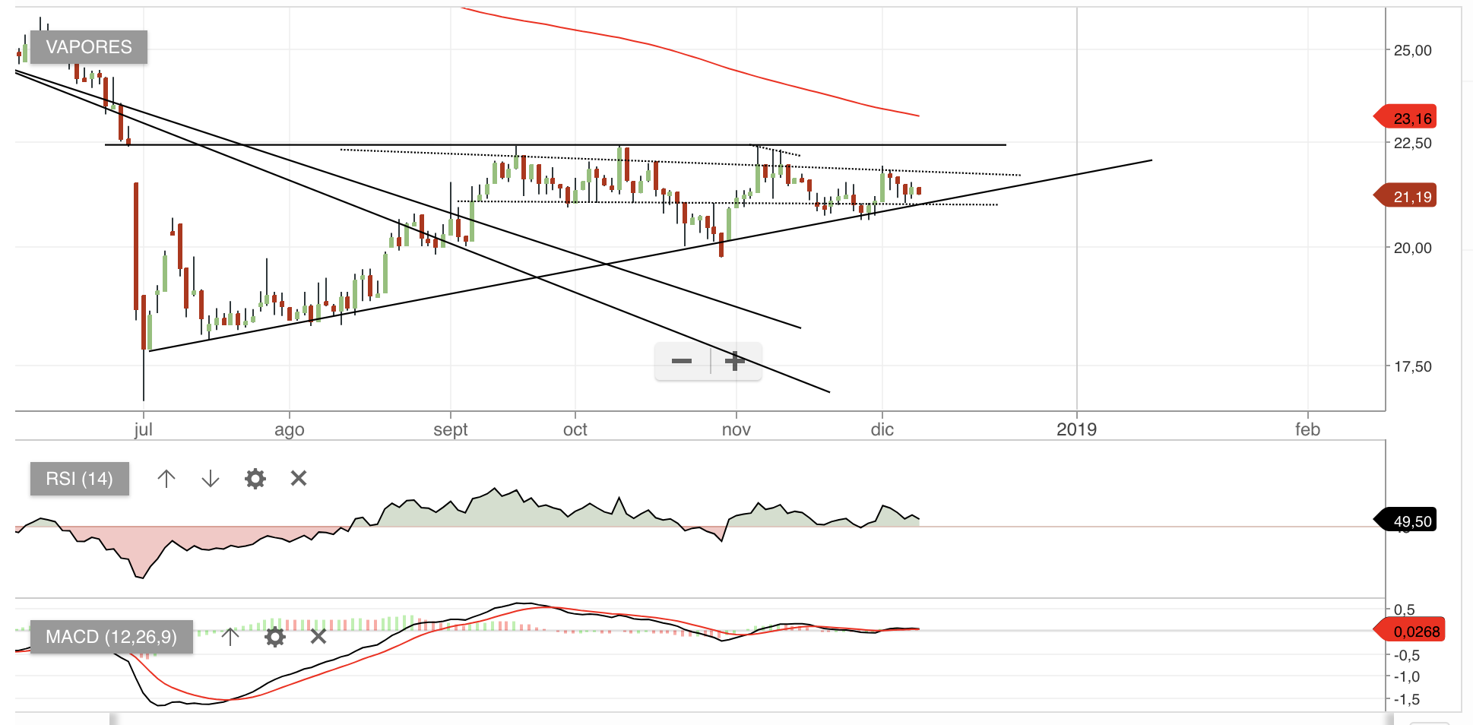Click the jul date axis label

point(144,429)
